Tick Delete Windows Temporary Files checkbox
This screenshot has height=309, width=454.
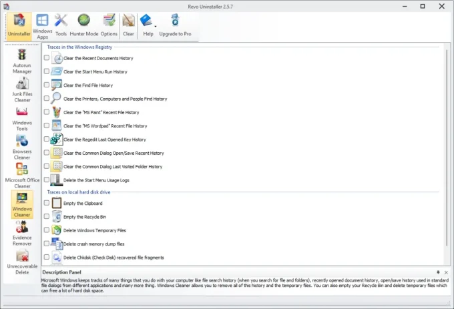[46, 230]
